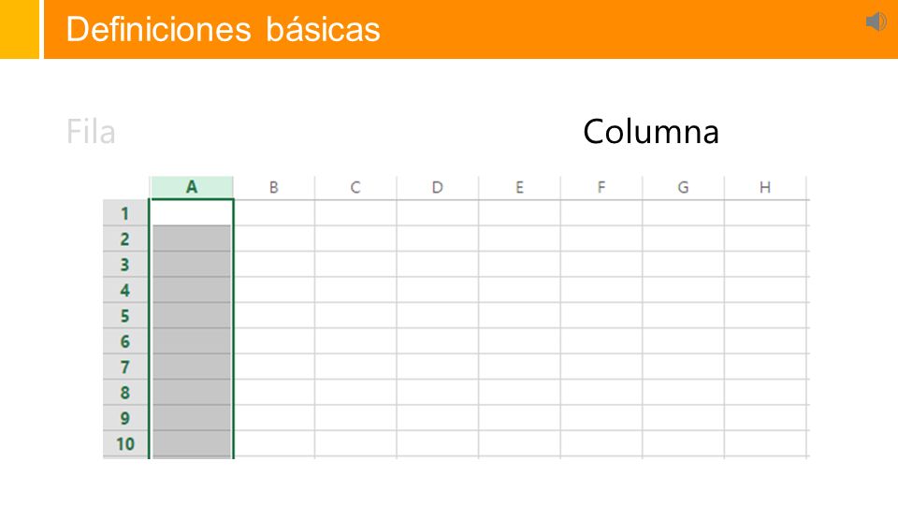Click the Definiciones básicas title
Screen dimensions: 898x505
point(223,29)
